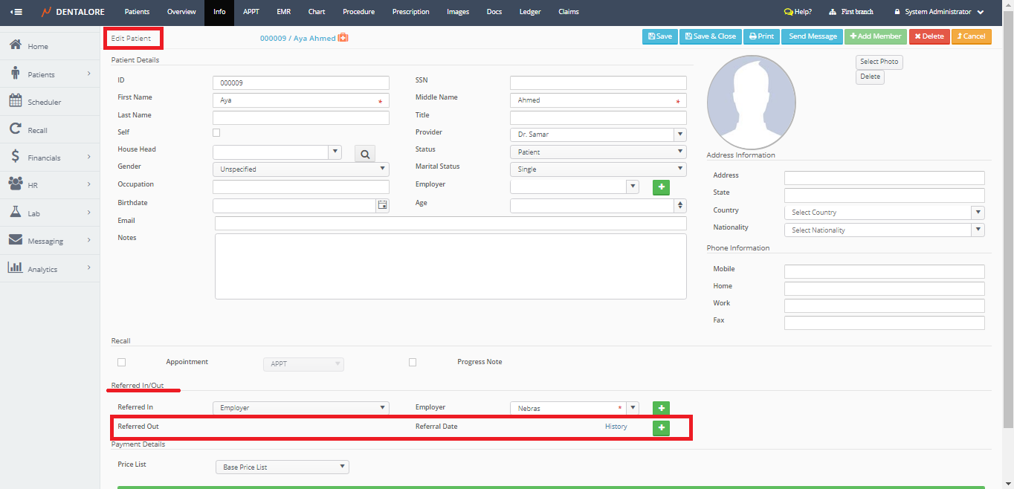Click the medical kit icon beside patient name
Viewport: 1014px width, 489px height.
343,38
